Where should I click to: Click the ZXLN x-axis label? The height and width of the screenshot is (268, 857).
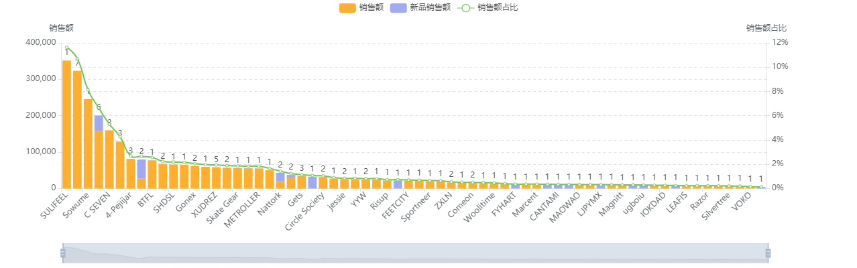tap(445, 200)
